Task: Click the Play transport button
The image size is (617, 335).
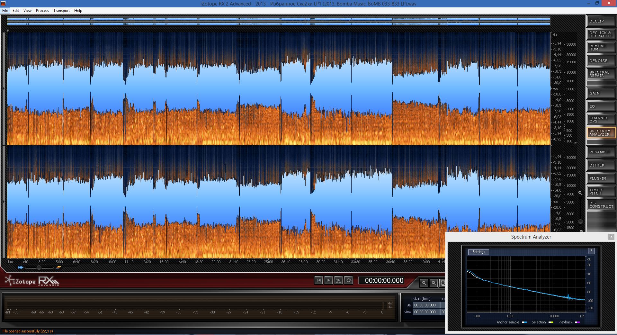Action: (328, 280)
